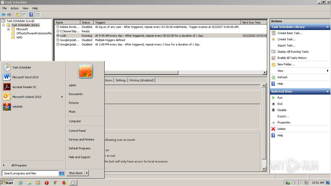Image resolution: width=331 pixels, height=186 pixels.
Task: Click the Forward arrow in the toolbar
Action: [x=9, y=15]
